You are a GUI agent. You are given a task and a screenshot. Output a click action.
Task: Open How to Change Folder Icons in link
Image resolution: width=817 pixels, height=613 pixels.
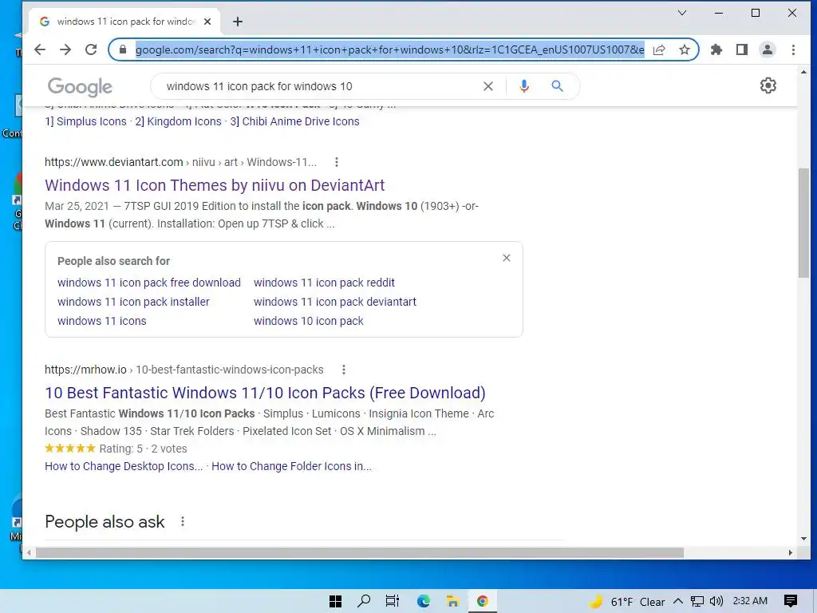pyautogui.click(x=292, y=466)
